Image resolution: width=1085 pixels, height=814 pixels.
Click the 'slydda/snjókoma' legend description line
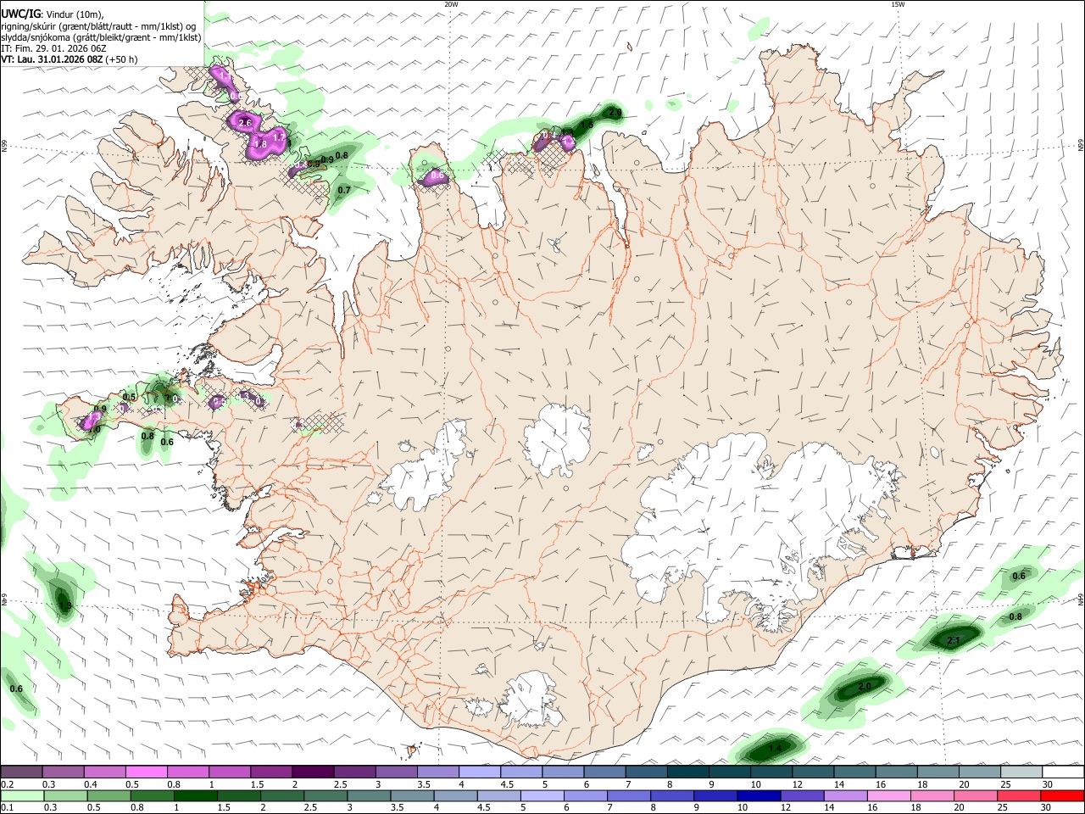click(101, 37)
